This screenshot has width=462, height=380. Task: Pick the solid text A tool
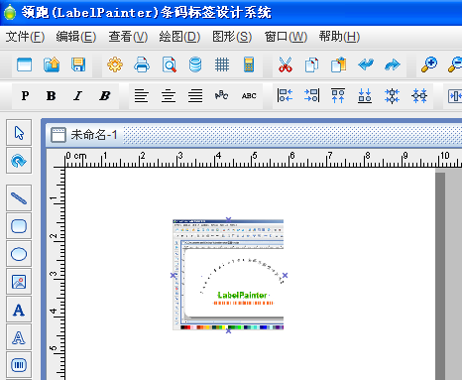[19, 310]
